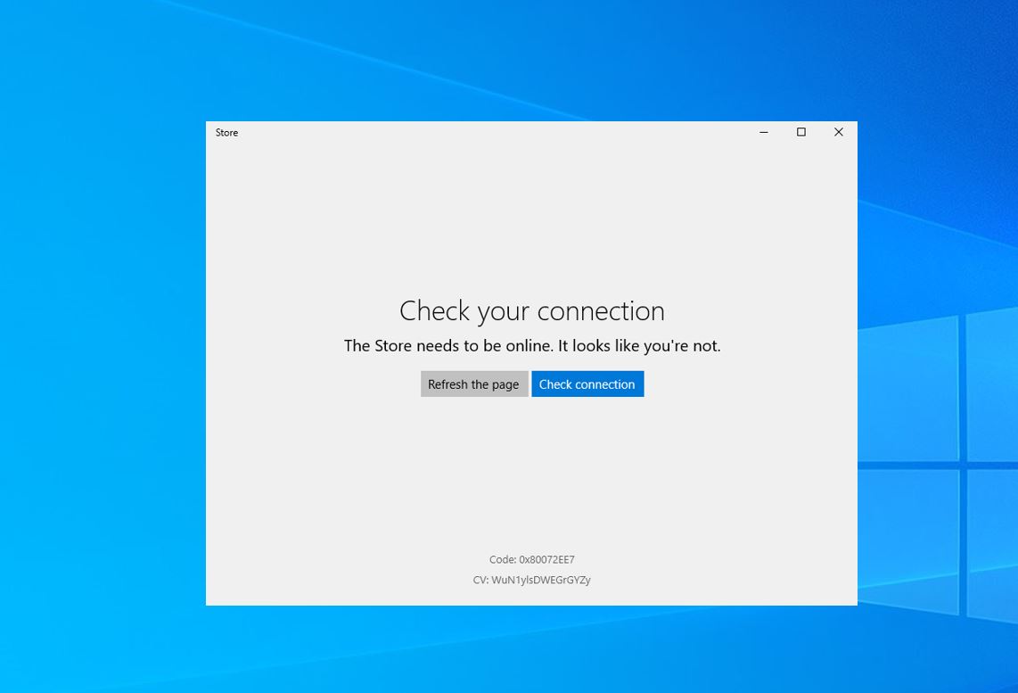Click the restore square icon in the title bar
The image size is (1018, 693).
(x=800, y=131)
